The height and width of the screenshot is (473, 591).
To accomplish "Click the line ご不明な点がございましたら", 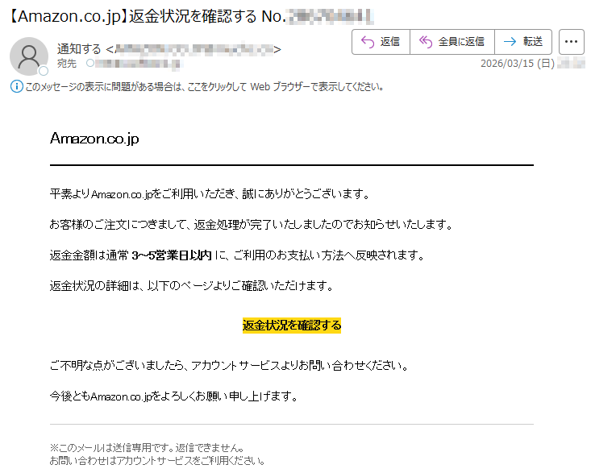I will (229, 366).
